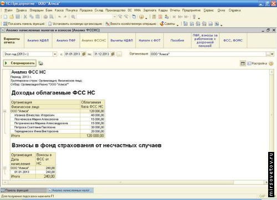Click the Redo arrow icon

click(65, 17)
